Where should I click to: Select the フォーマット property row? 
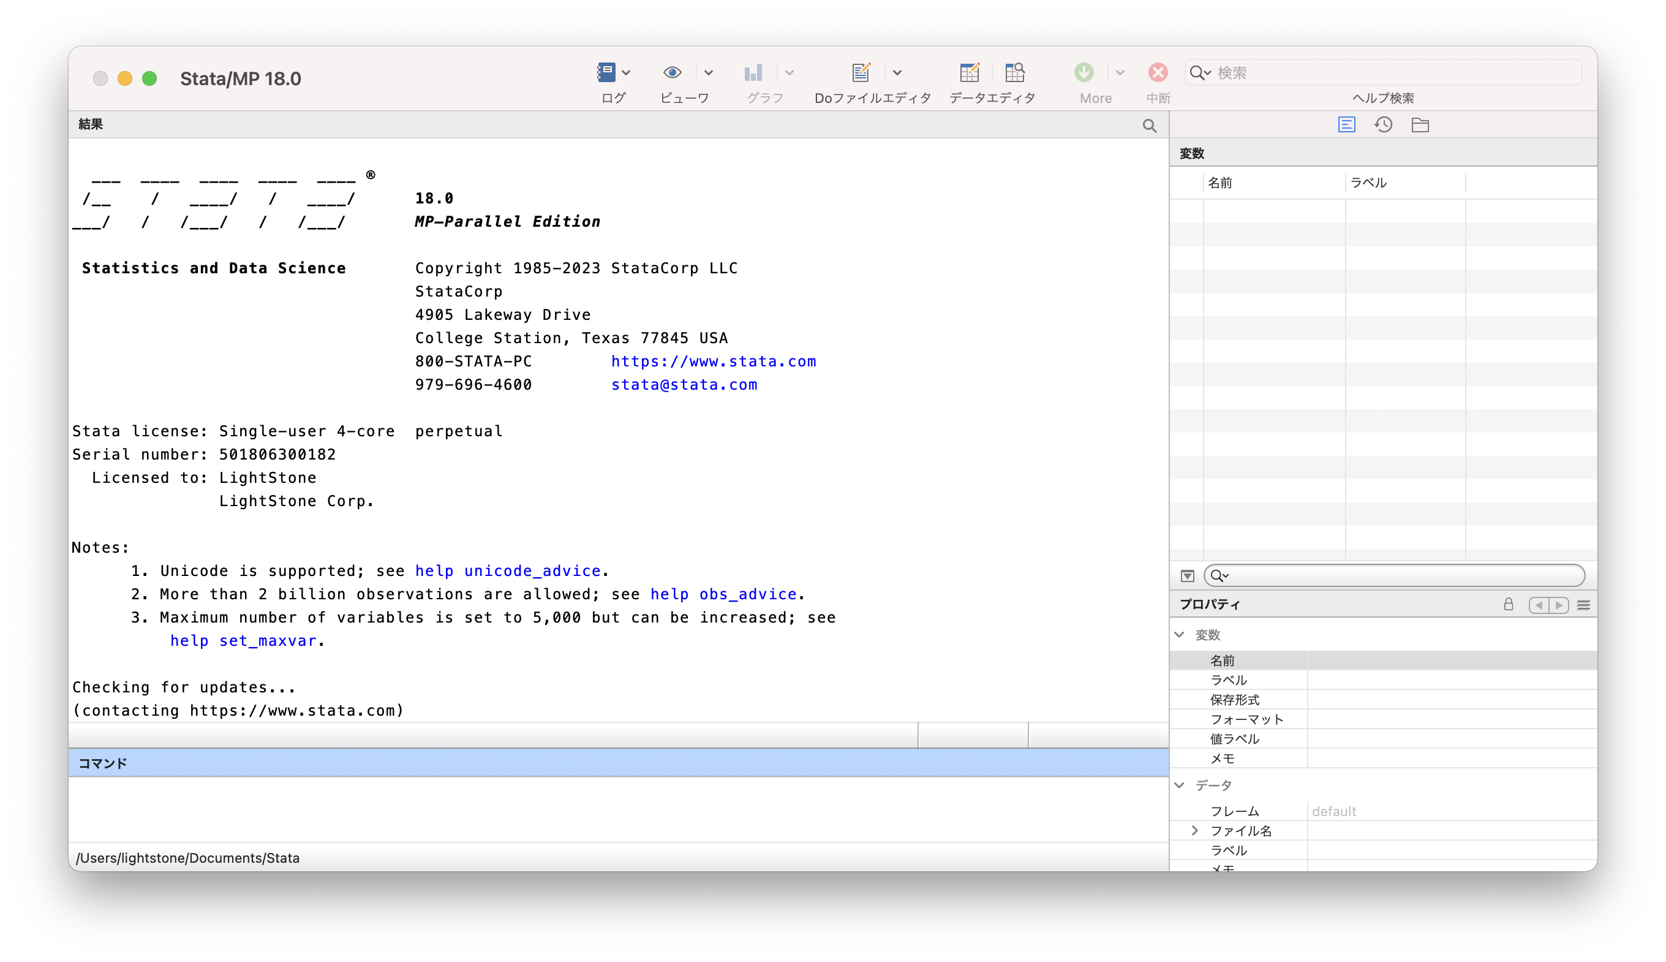tap(1384, 719)
